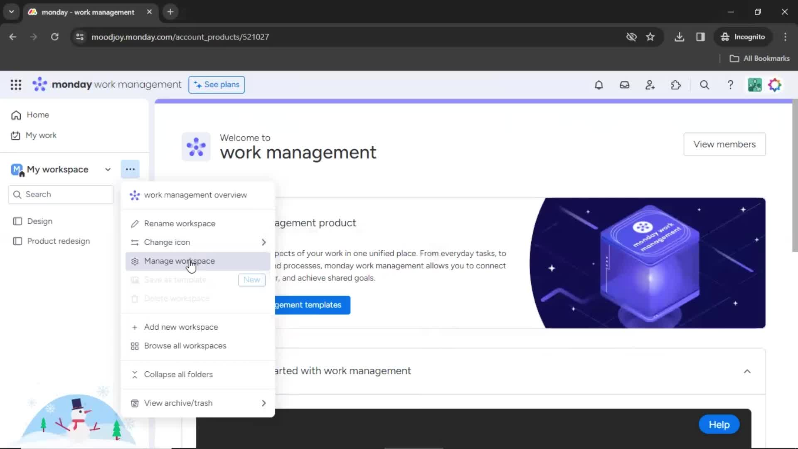Expand Change icon submenu arrow
The width and height of the screenshot is (798, 449).
(263, 242)
